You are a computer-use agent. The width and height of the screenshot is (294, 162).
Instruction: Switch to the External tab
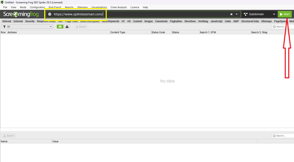[18, 21]
